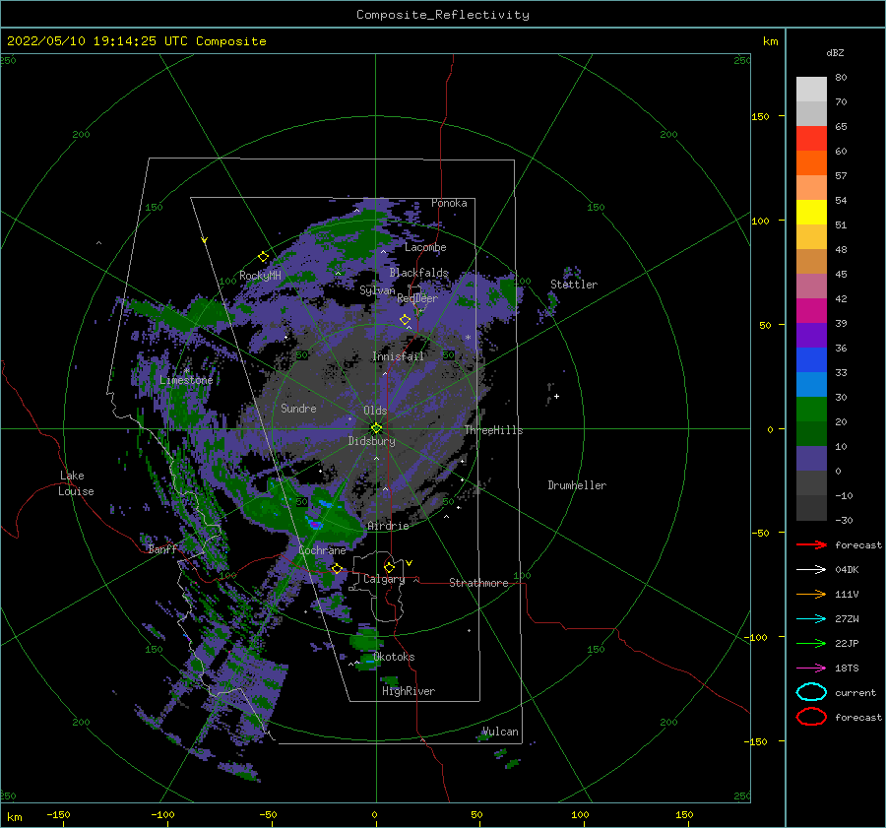886x828 pixels.
Task: Pick the orange 57-60 dBZ color band
Action: pos(811,163)
